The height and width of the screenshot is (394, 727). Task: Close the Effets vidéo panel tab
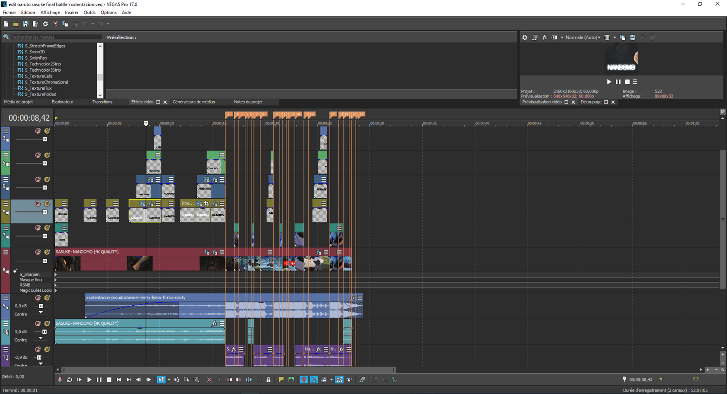165,102
